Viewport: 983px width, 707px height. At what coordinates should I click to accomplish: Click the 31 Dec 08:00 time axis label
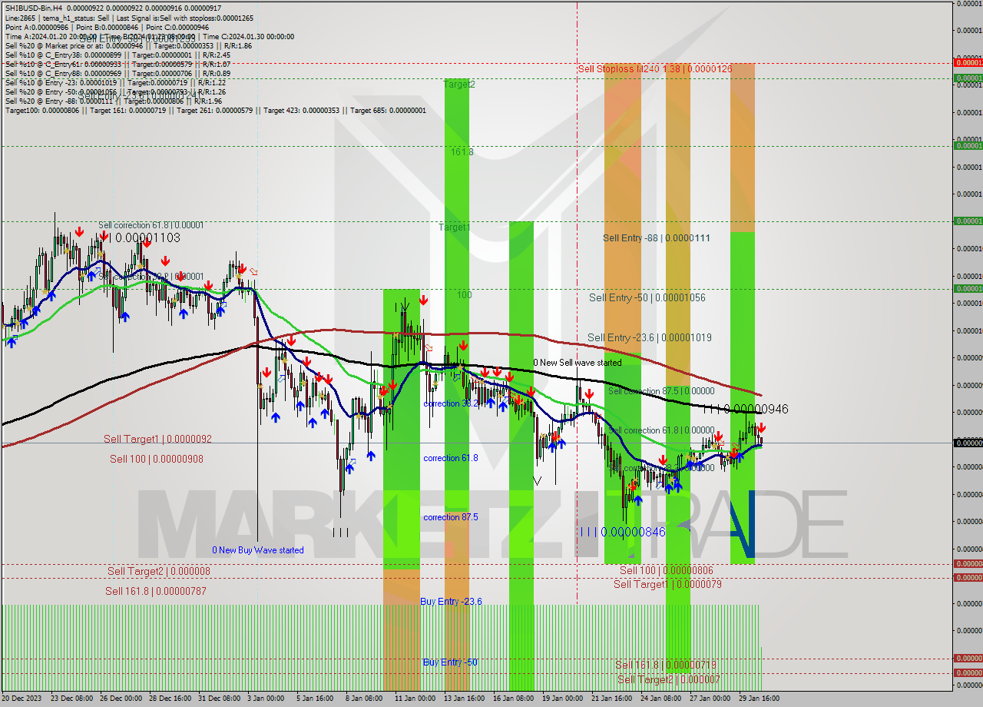tap(219, 699)
